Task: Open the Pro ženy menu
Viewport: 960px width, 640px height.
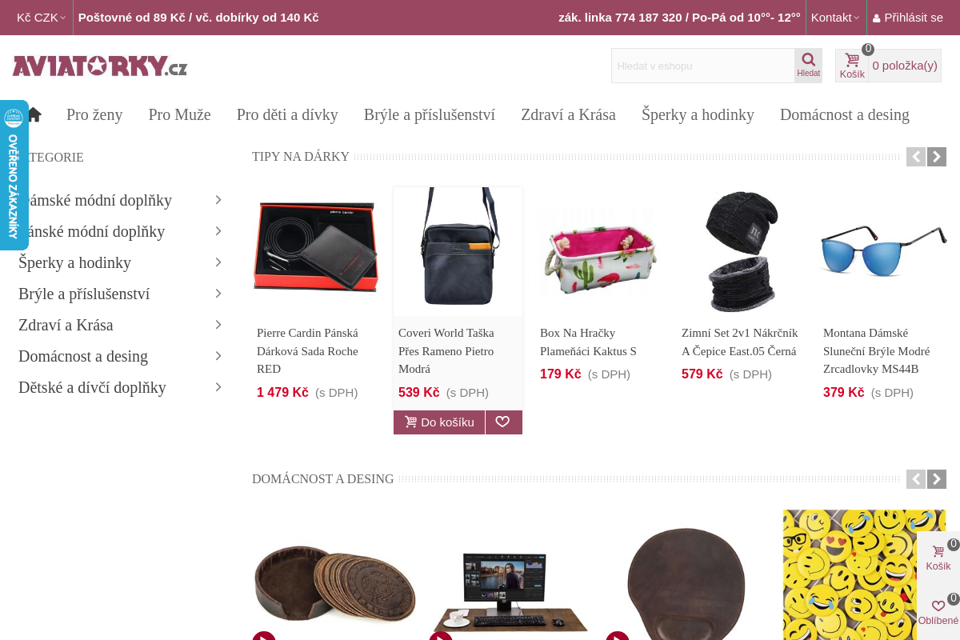Action: point(94,114)
